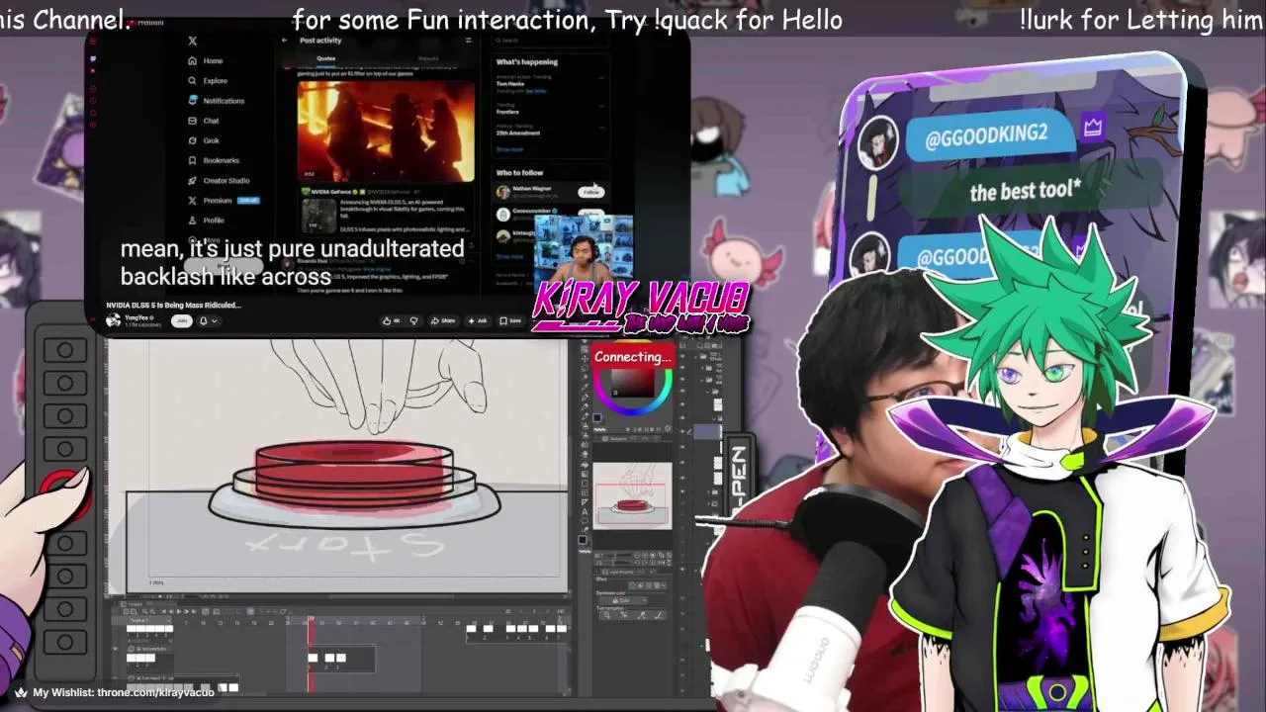Open Profile in the X sidebar
The height and width of the screenshot is (712, 1266).
[206, 221]
